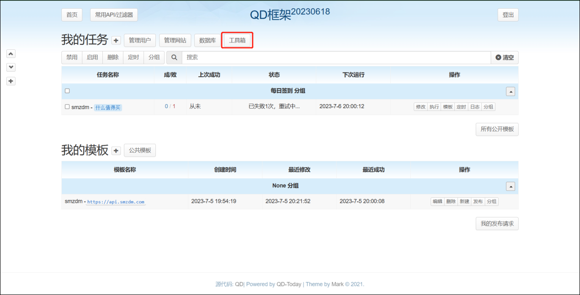Click the scroll-down arrow icon on left sidebar
This screenshot has height=295, width=580.
pos(11,67)
